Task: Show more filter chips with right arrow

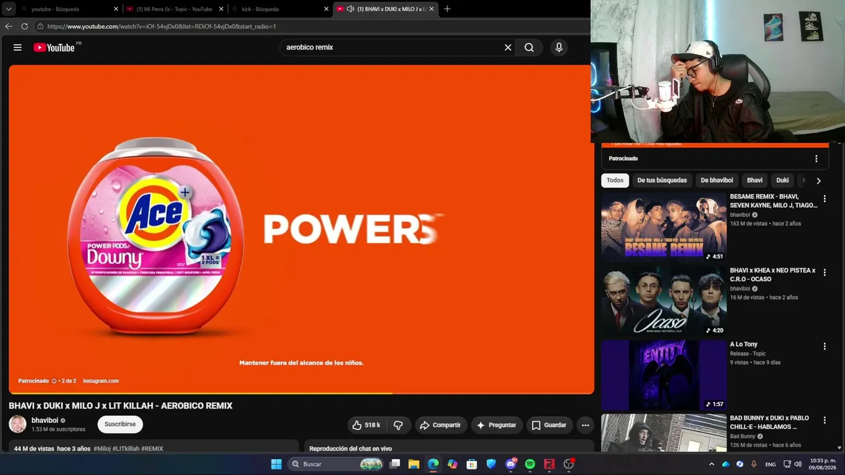Action: point(819,181)
